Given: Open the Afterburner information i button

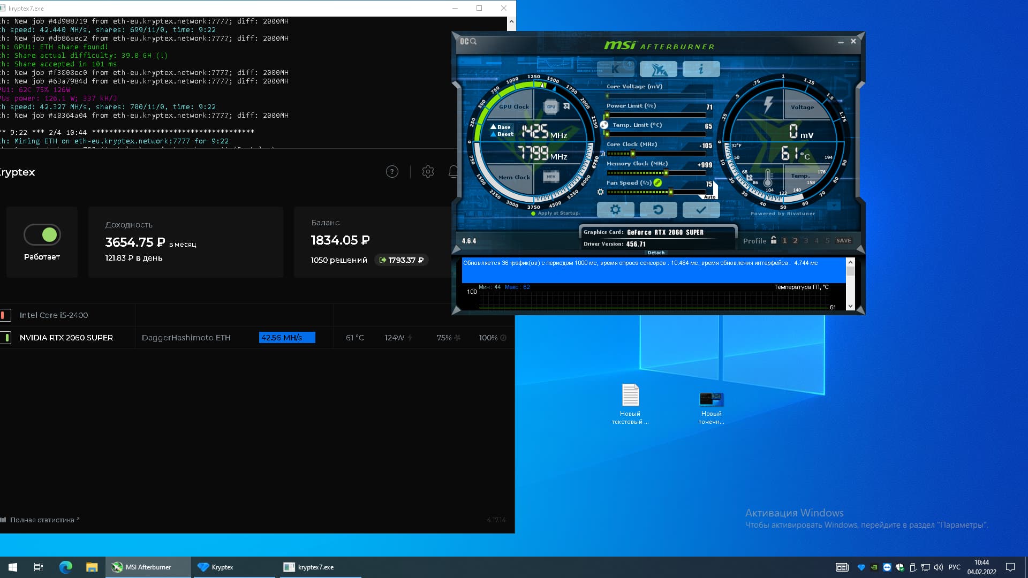Looking at the screenshot, I should (x=701, y=69).
